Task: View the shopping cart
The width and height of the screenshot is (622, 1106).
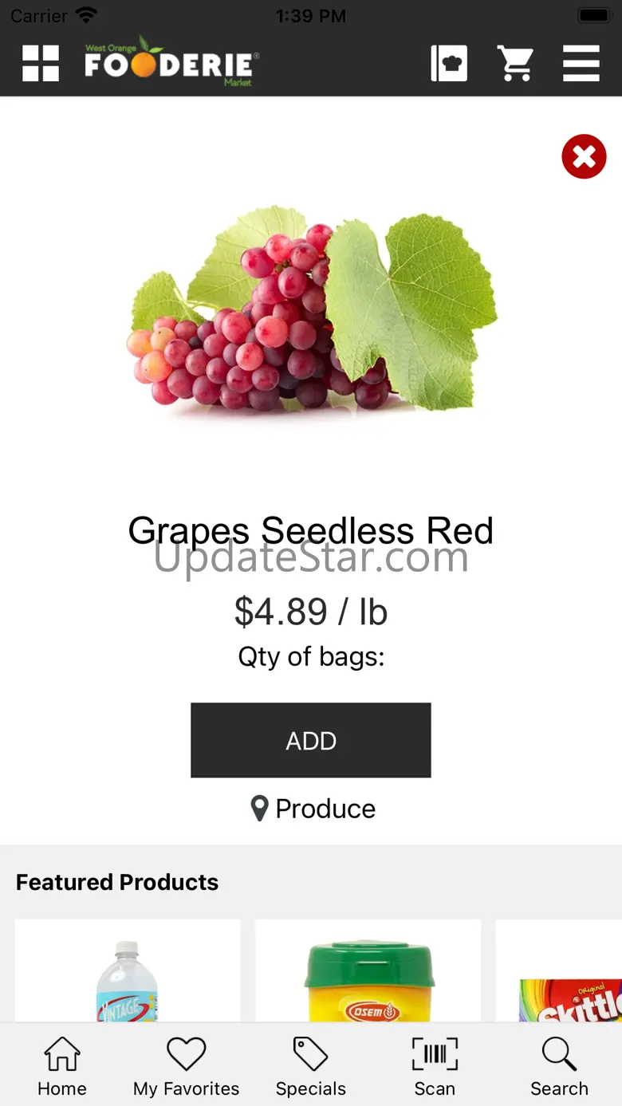Action: 515,63
